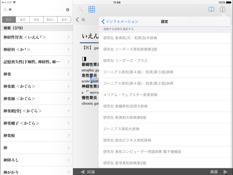Select 研究社 新英和(7)・和英(5)中辞典

[165, 38]
